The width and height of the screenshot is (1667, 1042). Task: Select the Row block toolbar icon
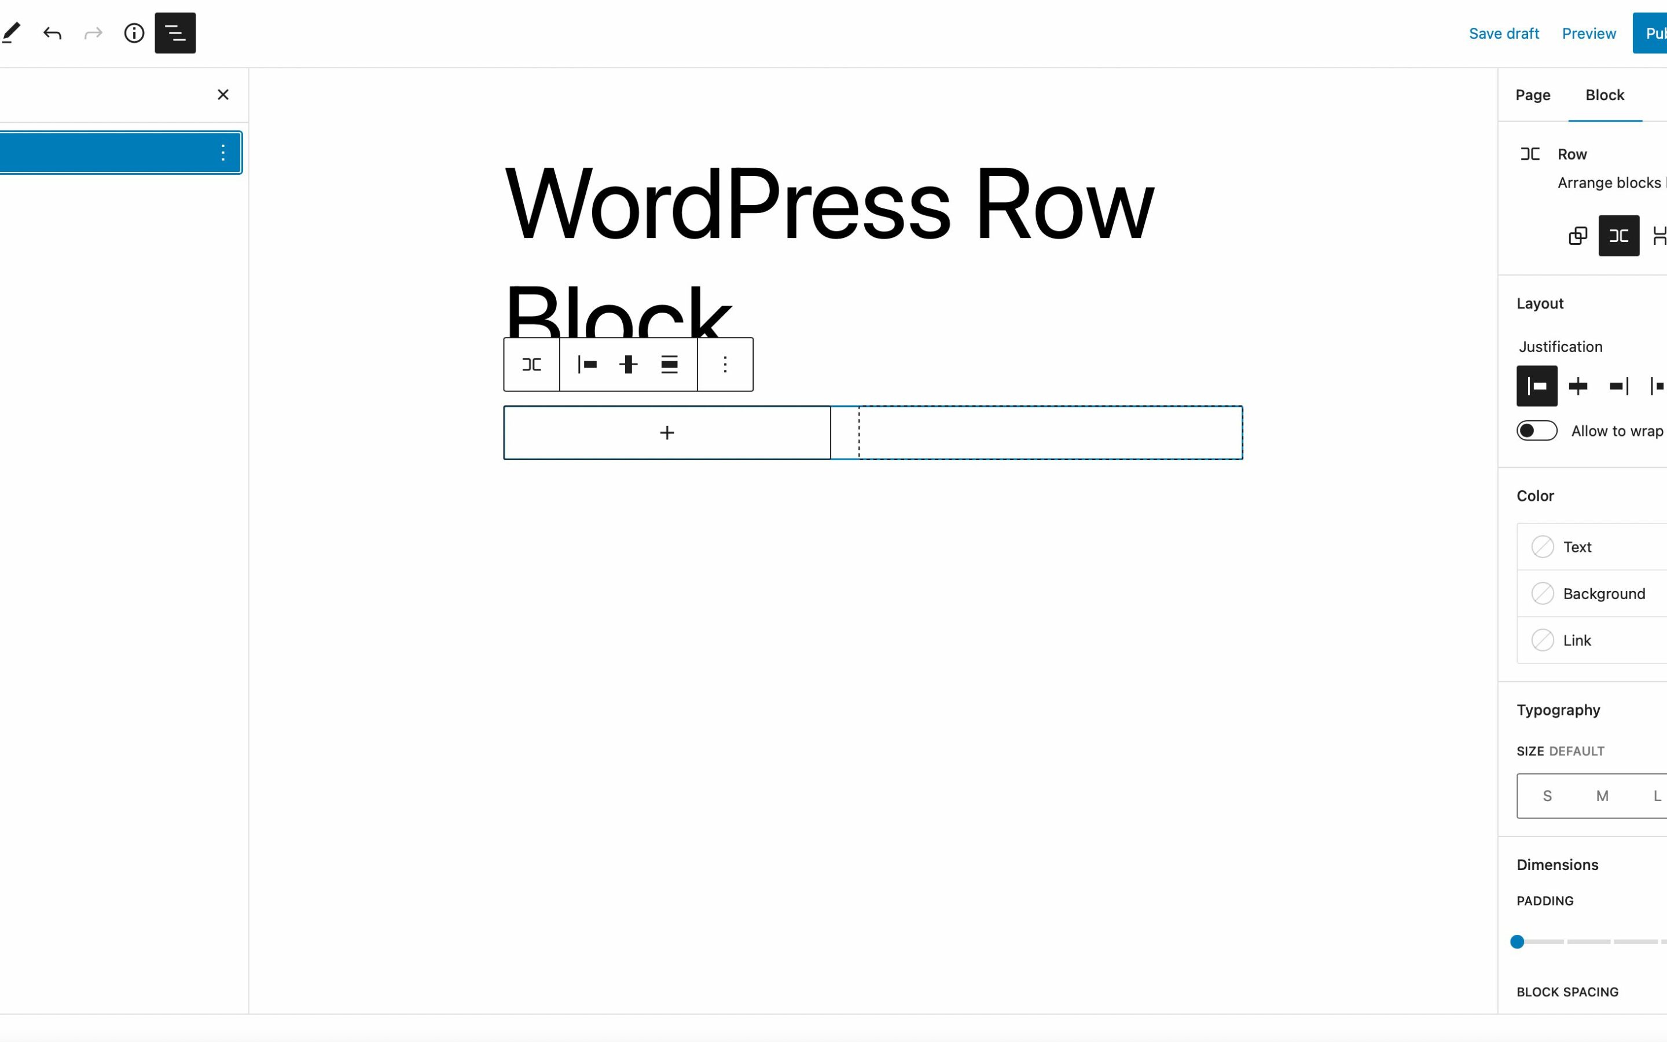click(532, 364)
